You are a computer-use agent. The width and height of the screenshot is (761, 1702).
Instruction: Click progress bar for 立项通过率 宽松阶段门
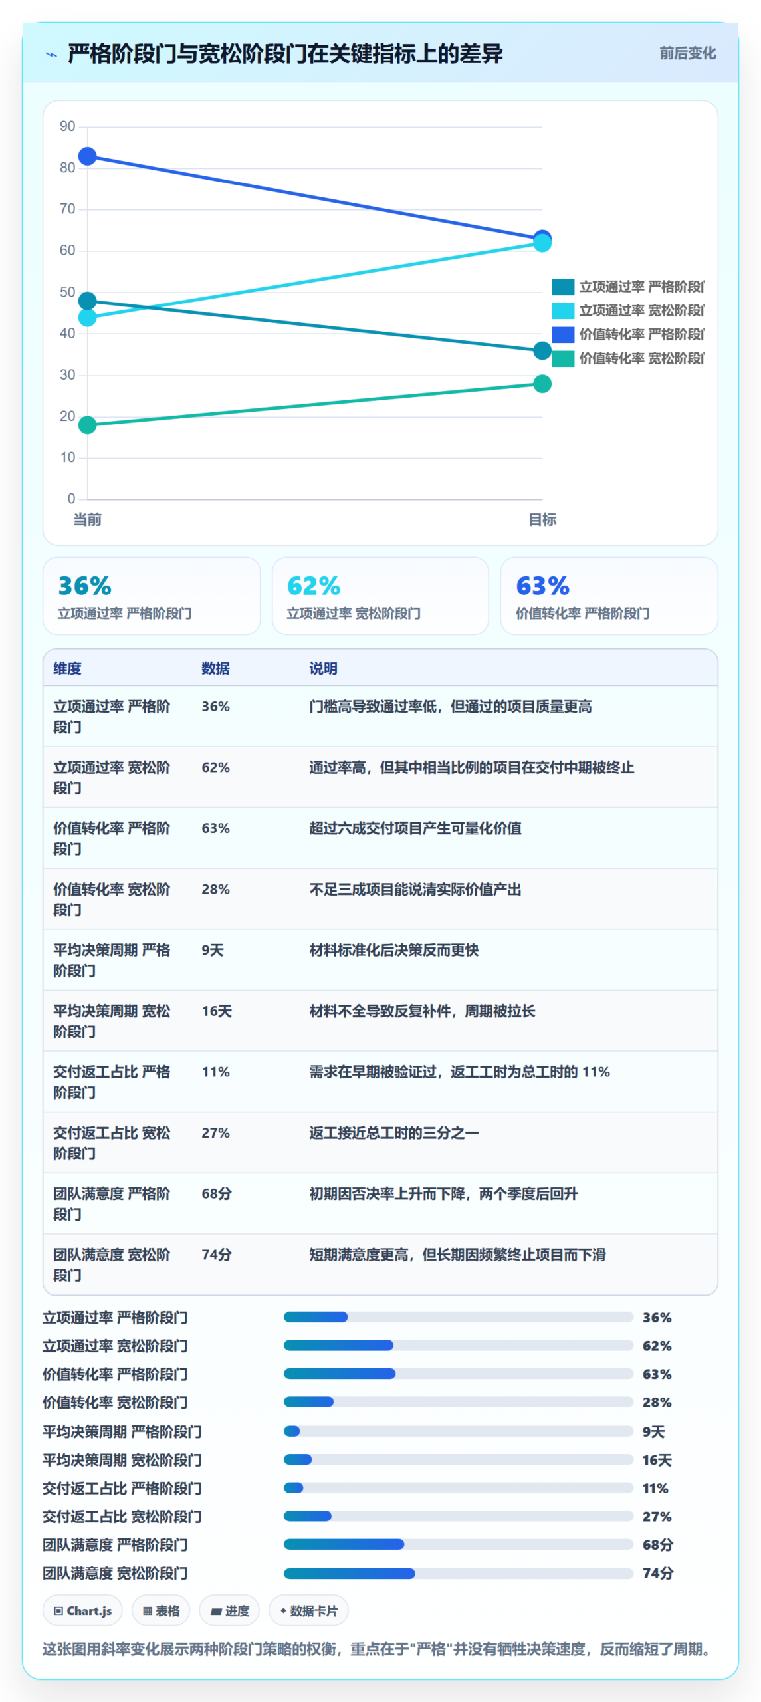[458, 1346]
